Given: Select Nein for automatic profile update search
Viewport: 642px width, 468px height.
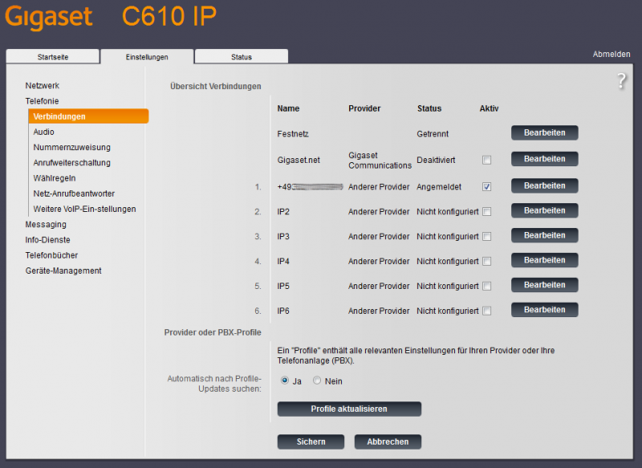Looking at the screenshot, I should (x=316, y=381).
